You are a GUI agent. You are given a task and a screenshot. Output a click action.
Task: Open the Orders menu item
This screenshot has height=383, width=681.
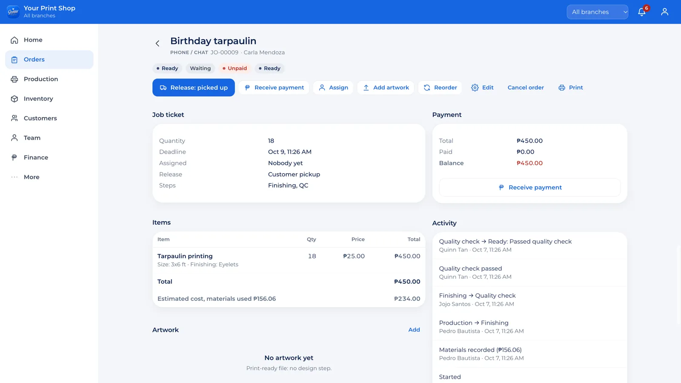pos(49,60)
